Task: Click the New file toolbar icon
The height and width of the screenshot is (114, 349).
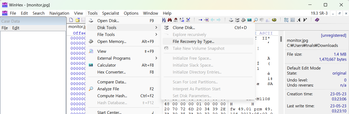Action: pyautogui.click(x=71, y=20)
